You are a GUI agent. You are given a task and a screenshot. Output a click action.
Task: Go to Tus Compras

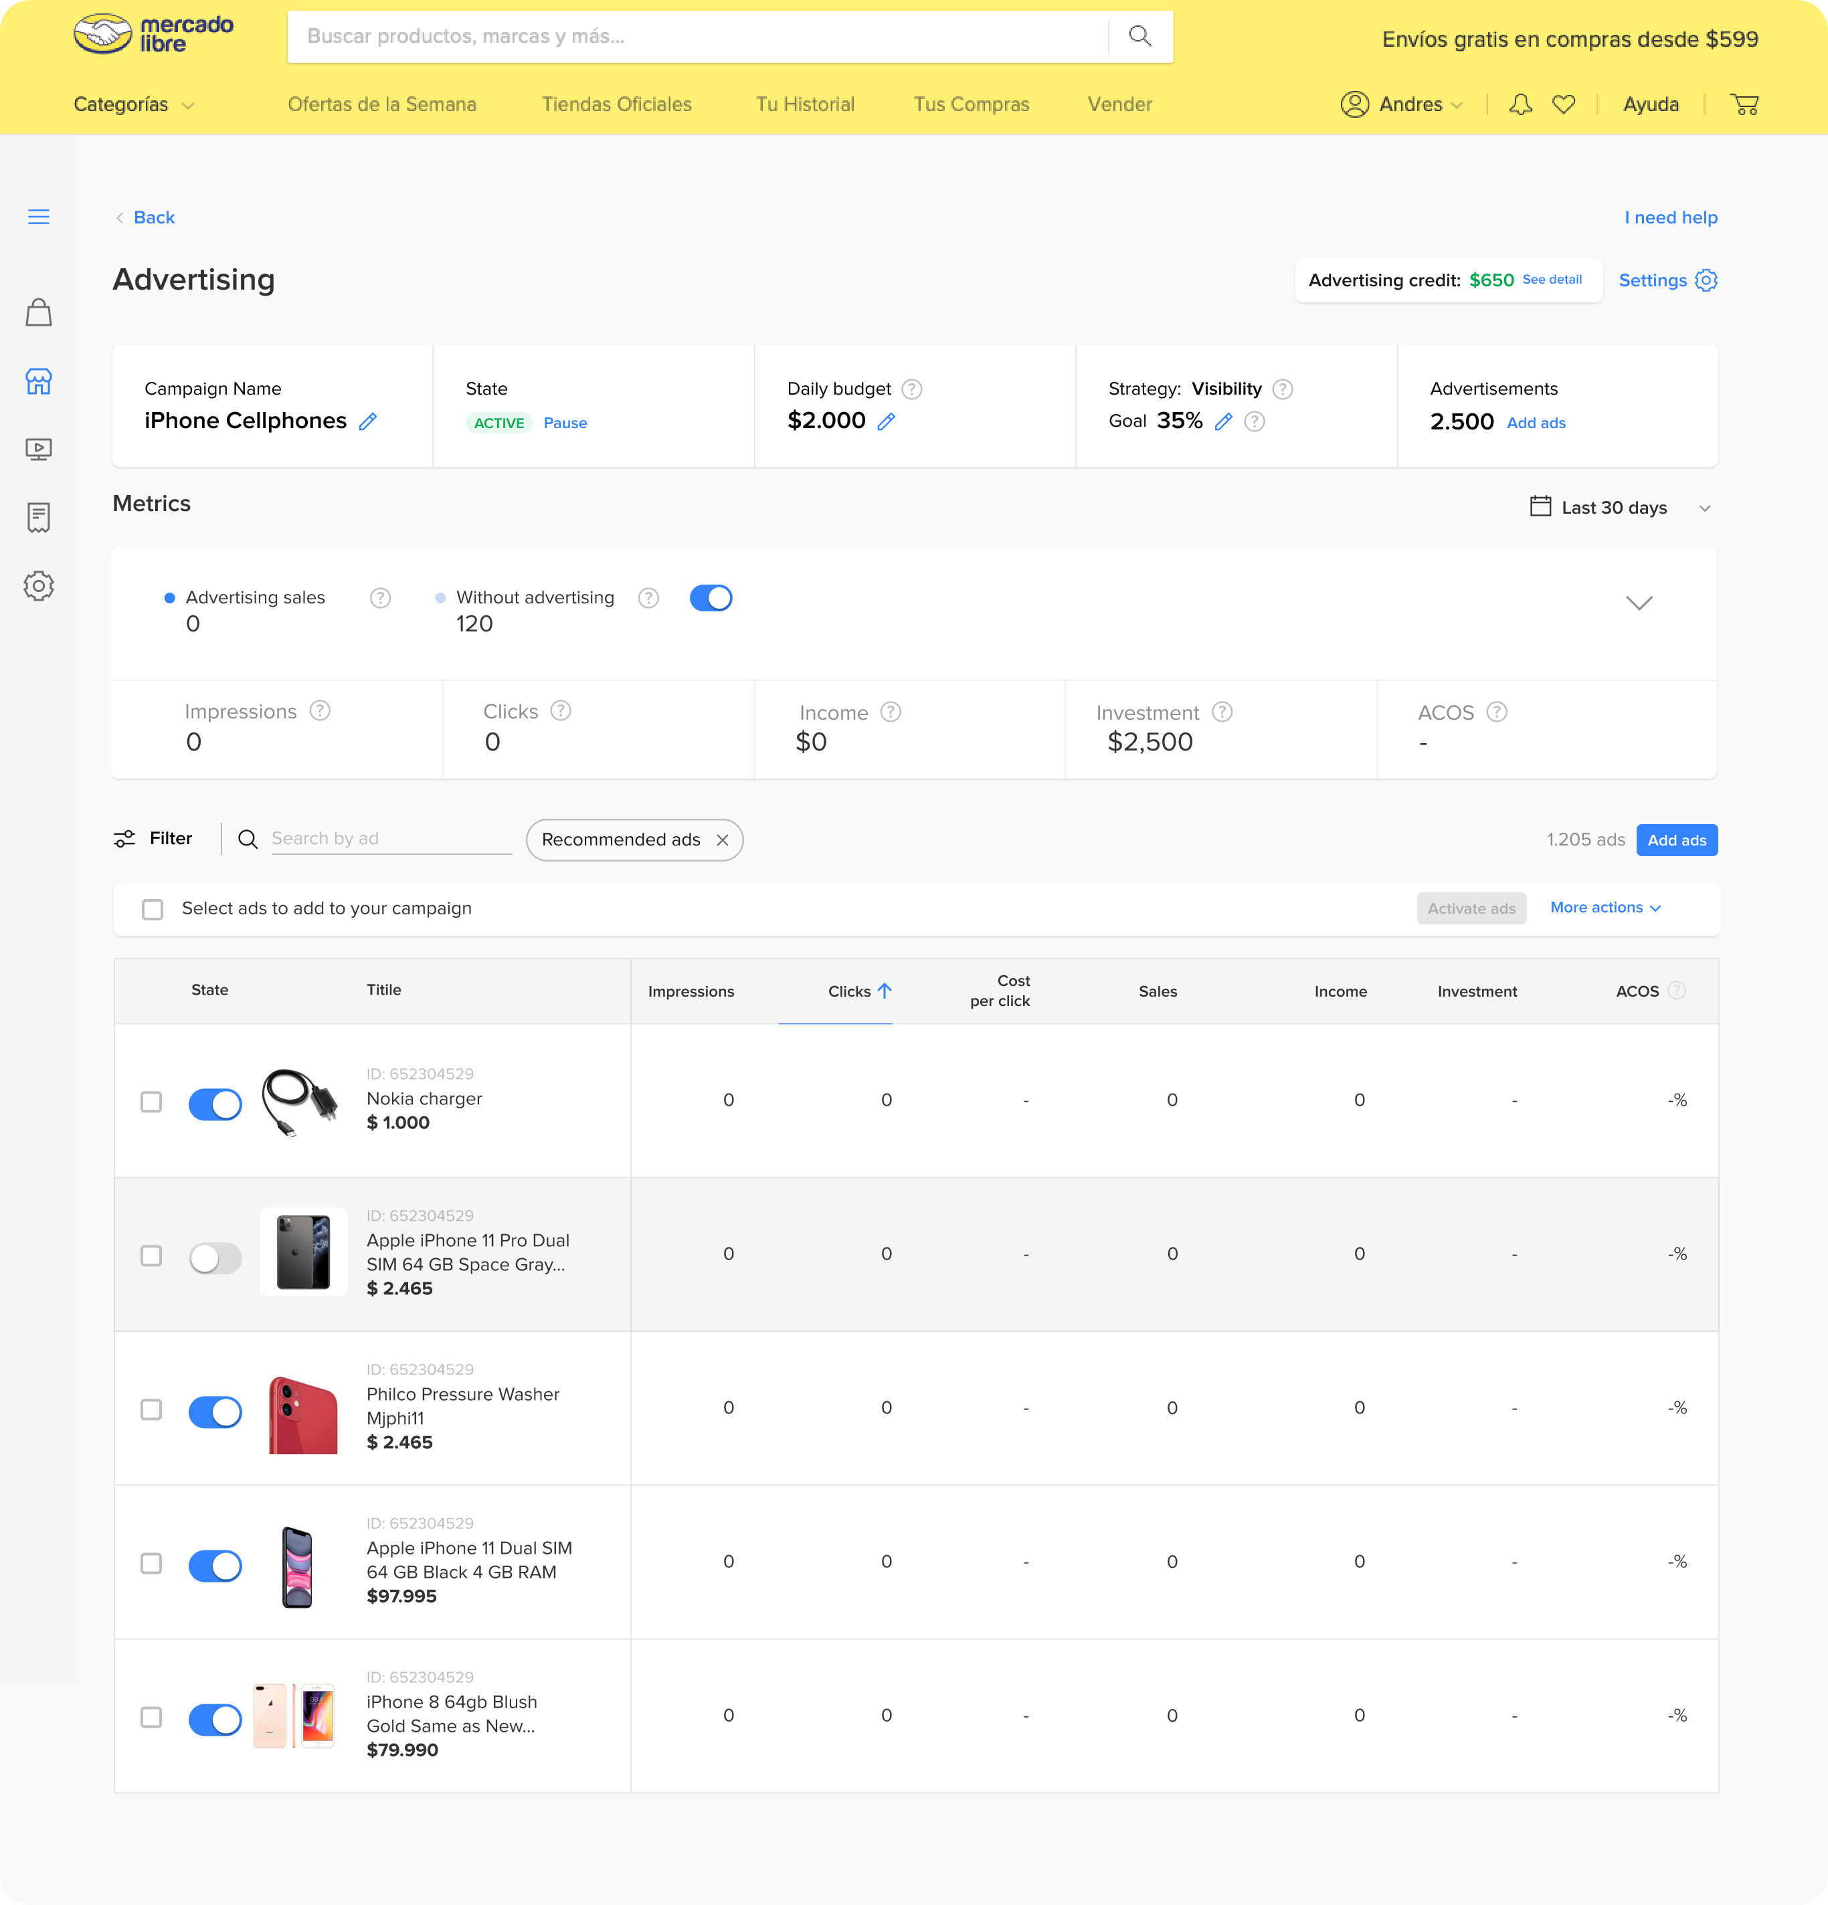[x=970, y=105]
